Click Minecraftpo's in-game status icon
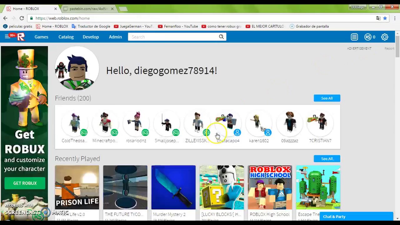Image resolution: width=400 pixels, height=225 pixels. click(x=114, y=132)
